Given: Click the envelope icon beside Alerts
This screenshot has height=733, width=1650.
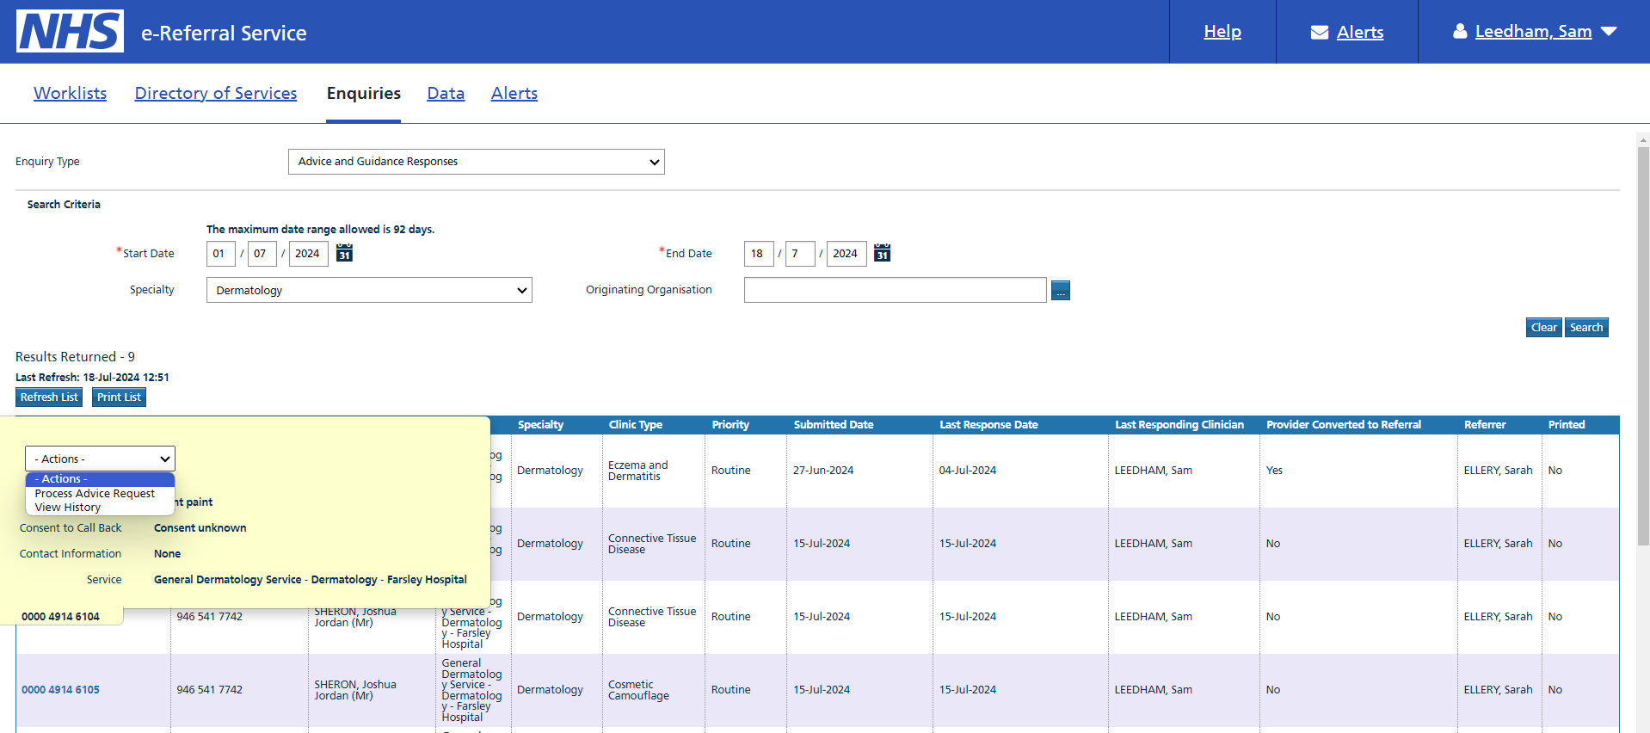Looking at the screenshot, I should click(x=1319, y=32).
